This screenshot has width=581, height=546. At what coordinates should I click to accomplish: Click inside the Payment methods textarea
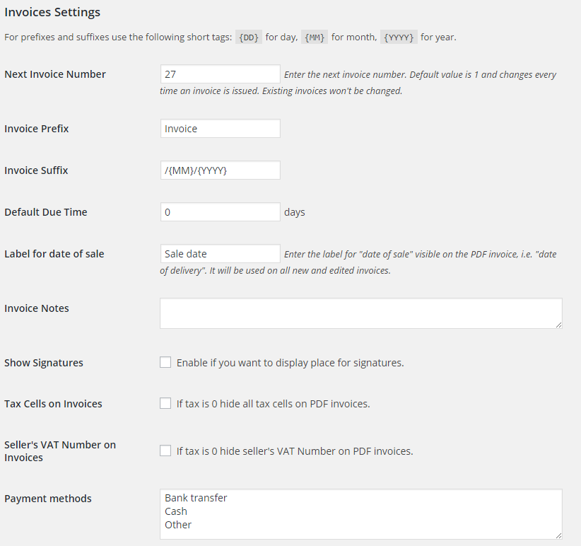point(360,514)
